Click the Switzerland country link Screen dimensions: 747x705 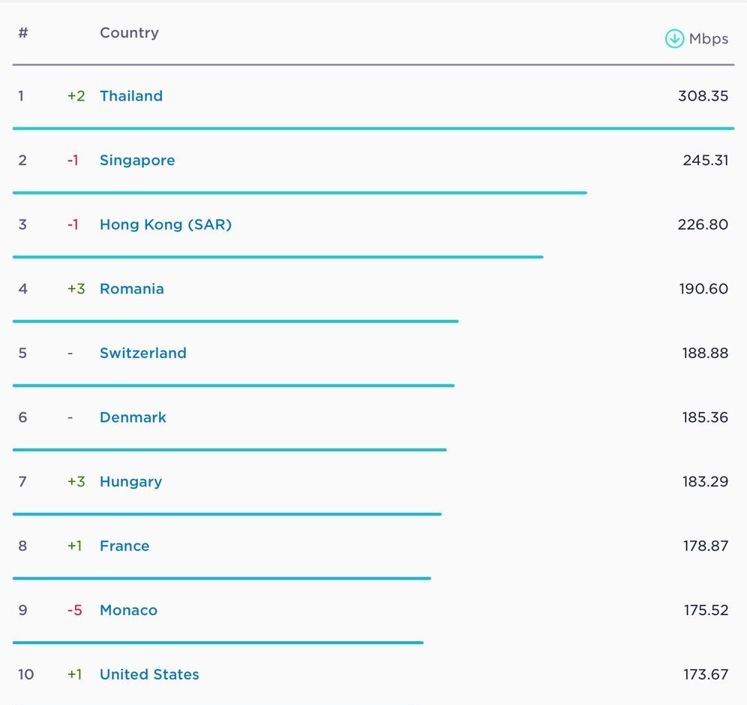(143, 353)
